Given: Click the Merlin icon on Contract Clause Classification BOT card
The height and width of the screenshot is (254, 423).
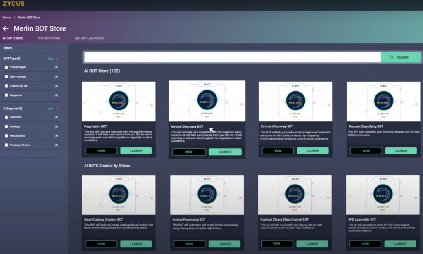Looking at the screenshot, I should [295, 194].
